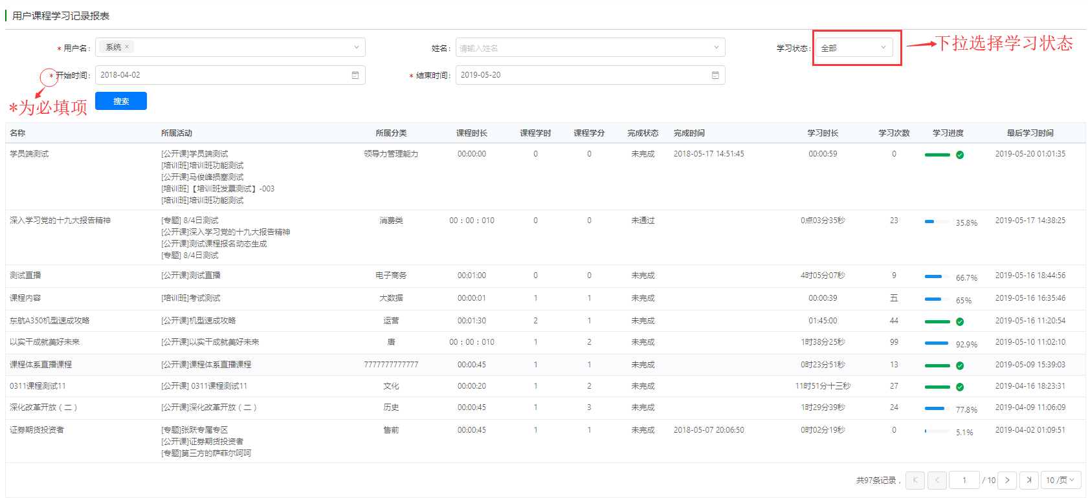Jump to last page pagination icon
Image resolution: width=1088 pixels, height=498 pixels.
1029,480
